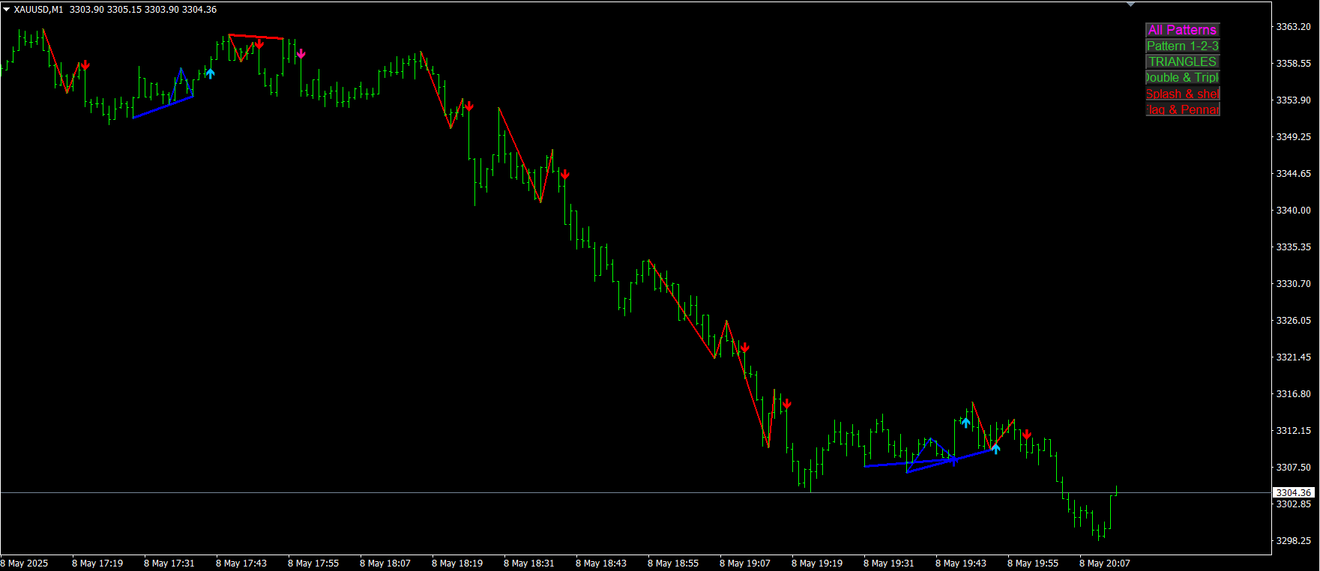Image resolution: width=1320 pixels, height=571 pixels.
Task: Select the red down arrow near 3344.65 level
Action: 564,175
